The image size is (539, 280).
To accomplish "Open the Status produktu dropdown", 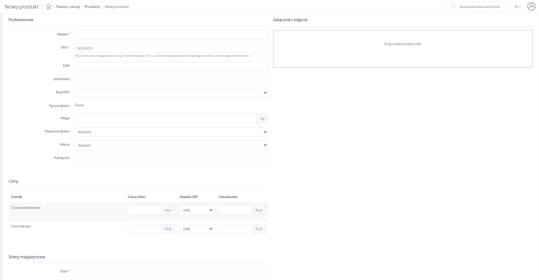I will click(171, 132).
